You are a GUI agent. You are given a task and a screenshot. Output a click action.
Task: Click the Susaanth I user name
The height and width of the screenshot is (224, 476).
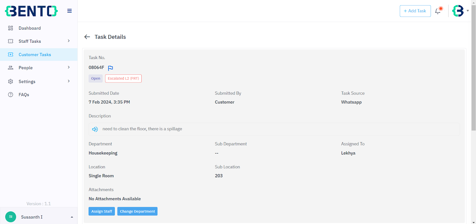coord(32,217)
